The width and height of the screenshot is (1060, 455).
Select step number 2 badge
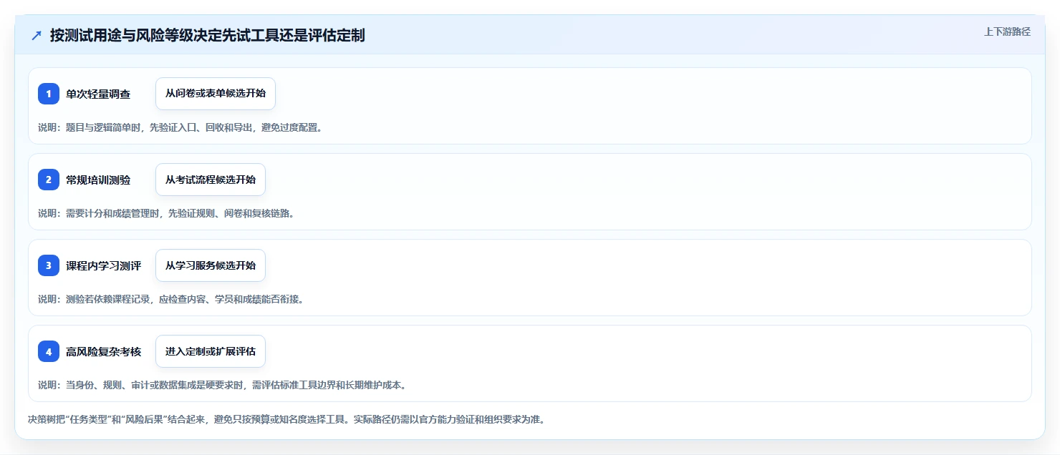(x=49, y=180)
